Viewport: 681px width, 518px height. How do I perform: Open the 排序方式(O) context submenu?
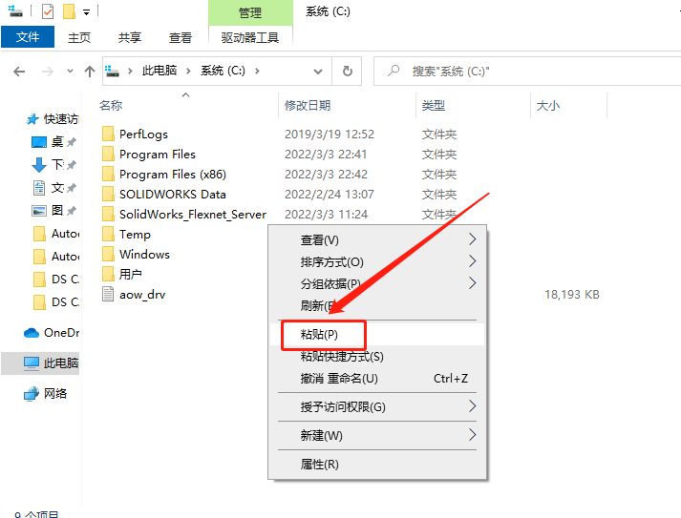[377, 261]
